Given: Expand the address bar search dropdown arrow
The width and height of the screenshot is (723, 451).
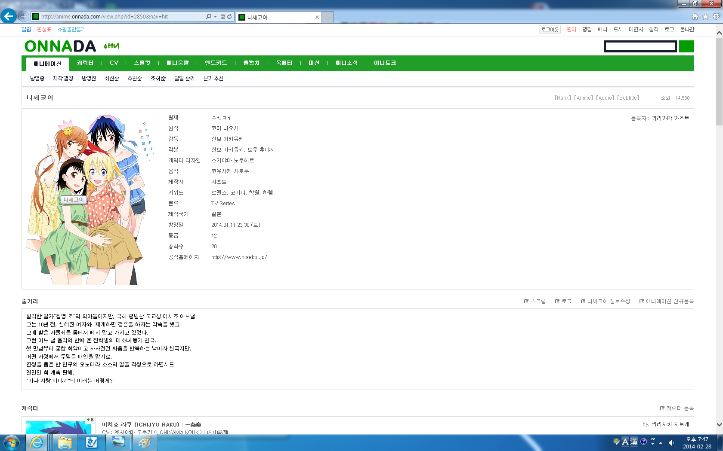Looking at the screenshot, I should (x=215, y=16).
